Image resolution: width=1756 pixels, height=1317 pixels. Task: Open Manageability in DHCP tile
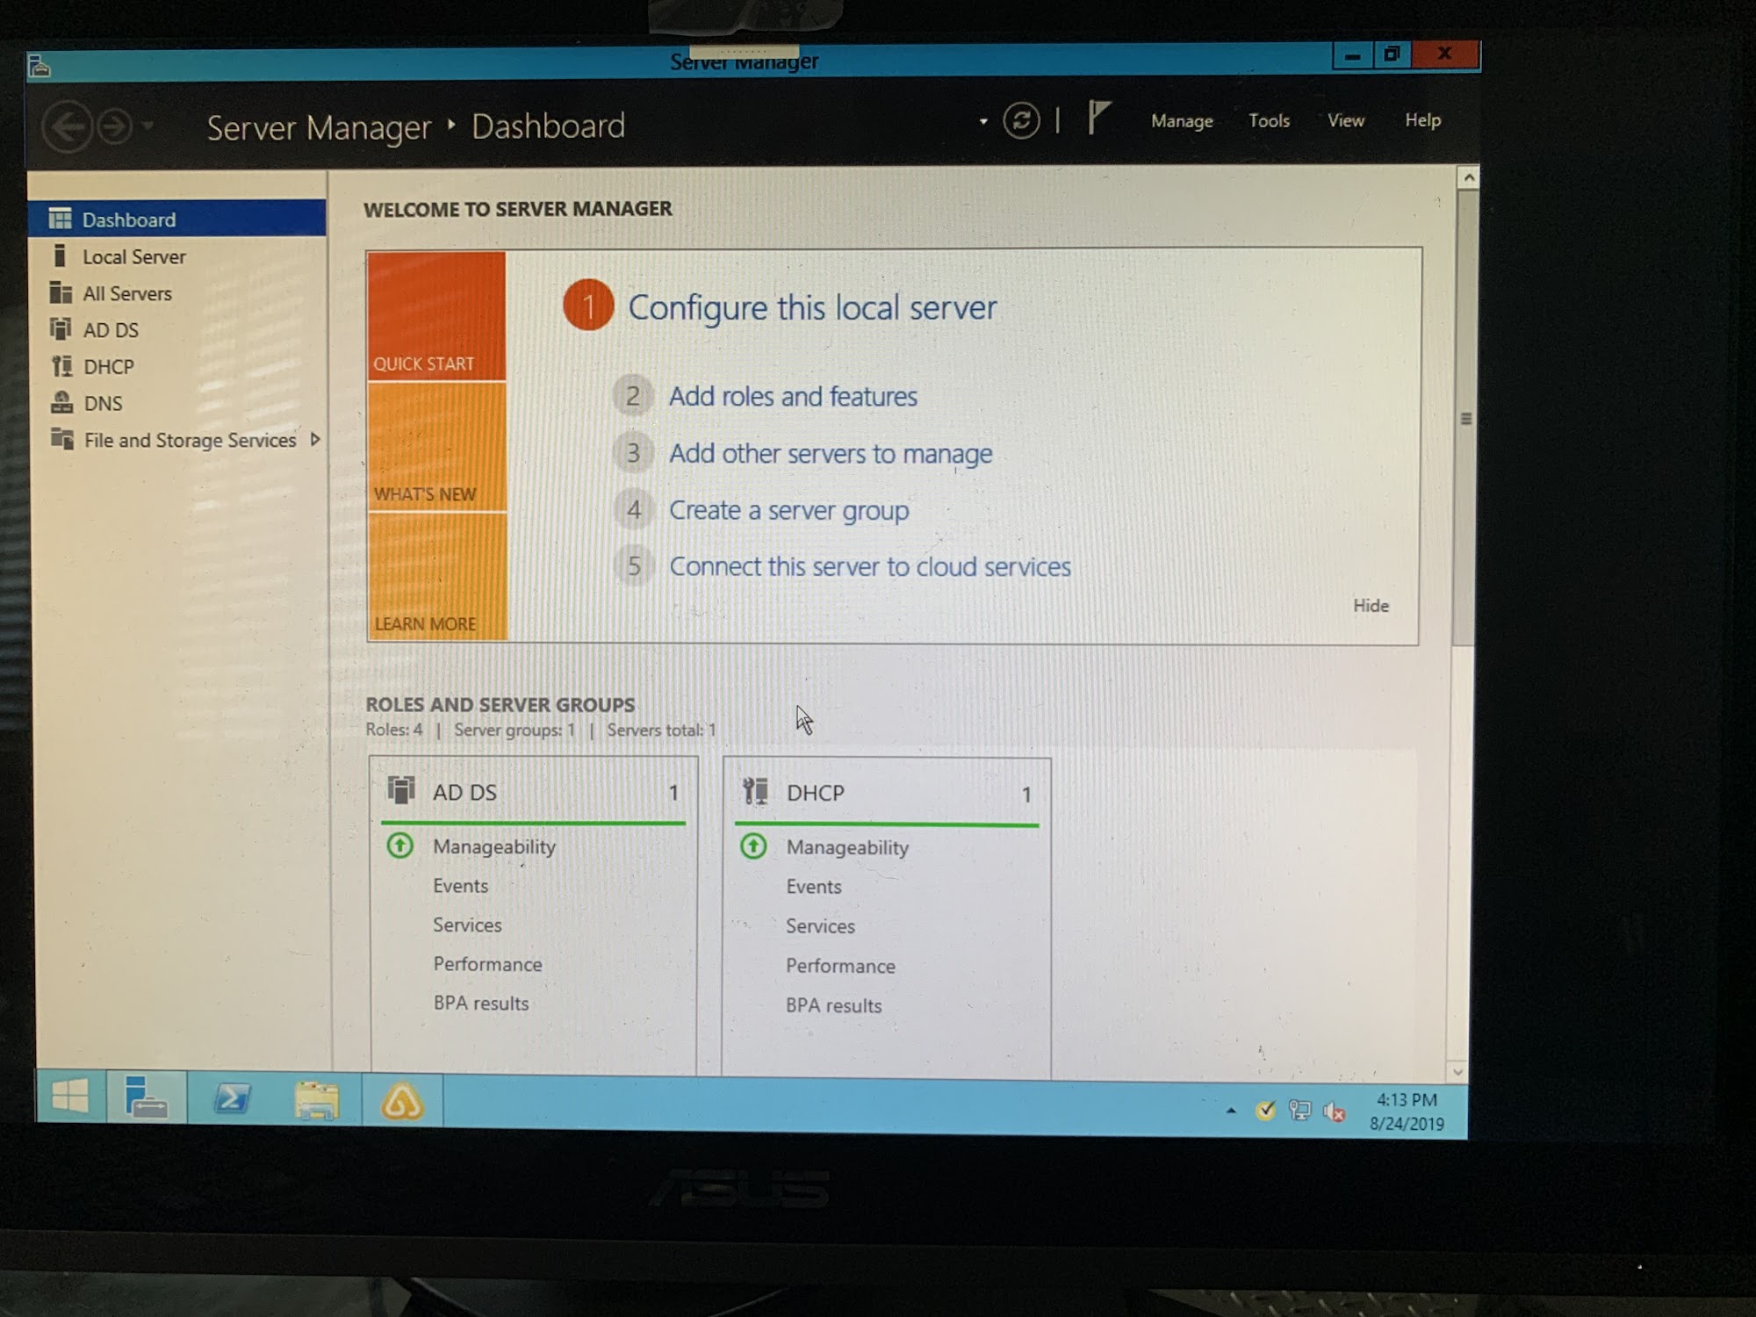847,848
